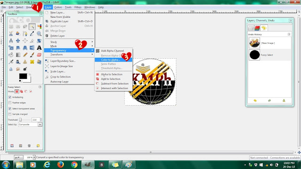
Task: Open the Colors menu
Action: [x=58, y=8]
